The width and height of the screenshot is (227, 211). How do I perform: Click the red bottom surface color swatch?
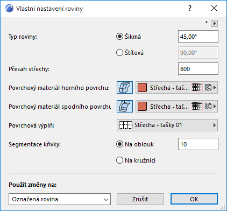coord(142,107)
